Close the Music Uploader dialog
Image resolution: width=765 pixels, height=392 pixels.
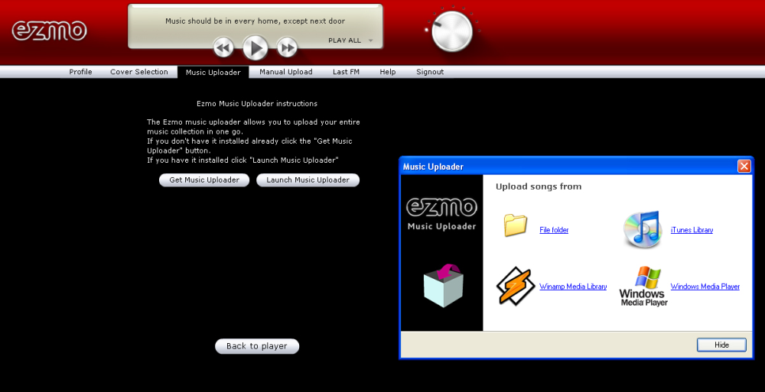click(744, 167)
